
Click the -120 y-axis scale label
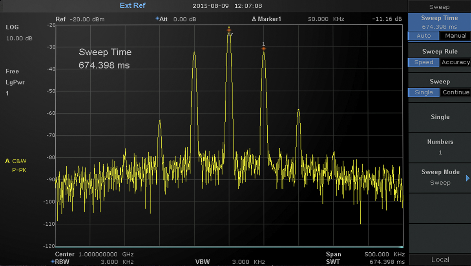(49, 246)
